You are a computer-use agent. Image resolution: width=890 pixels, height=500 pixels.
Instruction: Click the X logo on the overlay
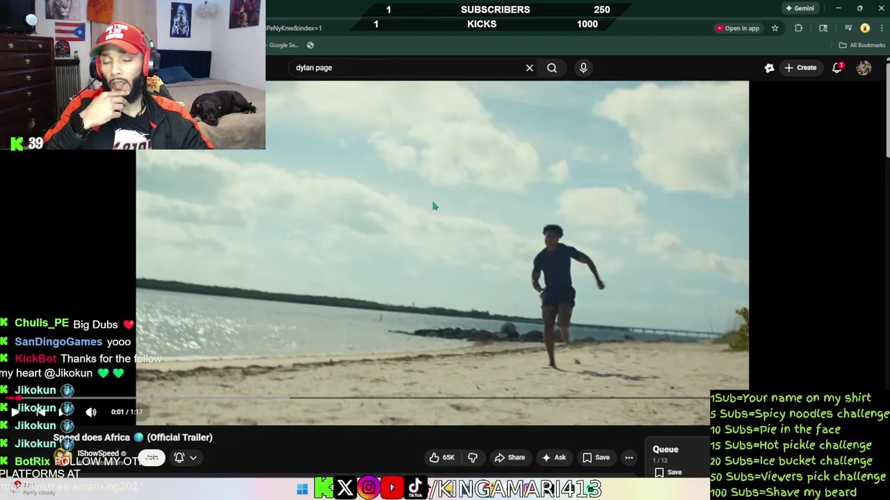(x=345, y=488)
